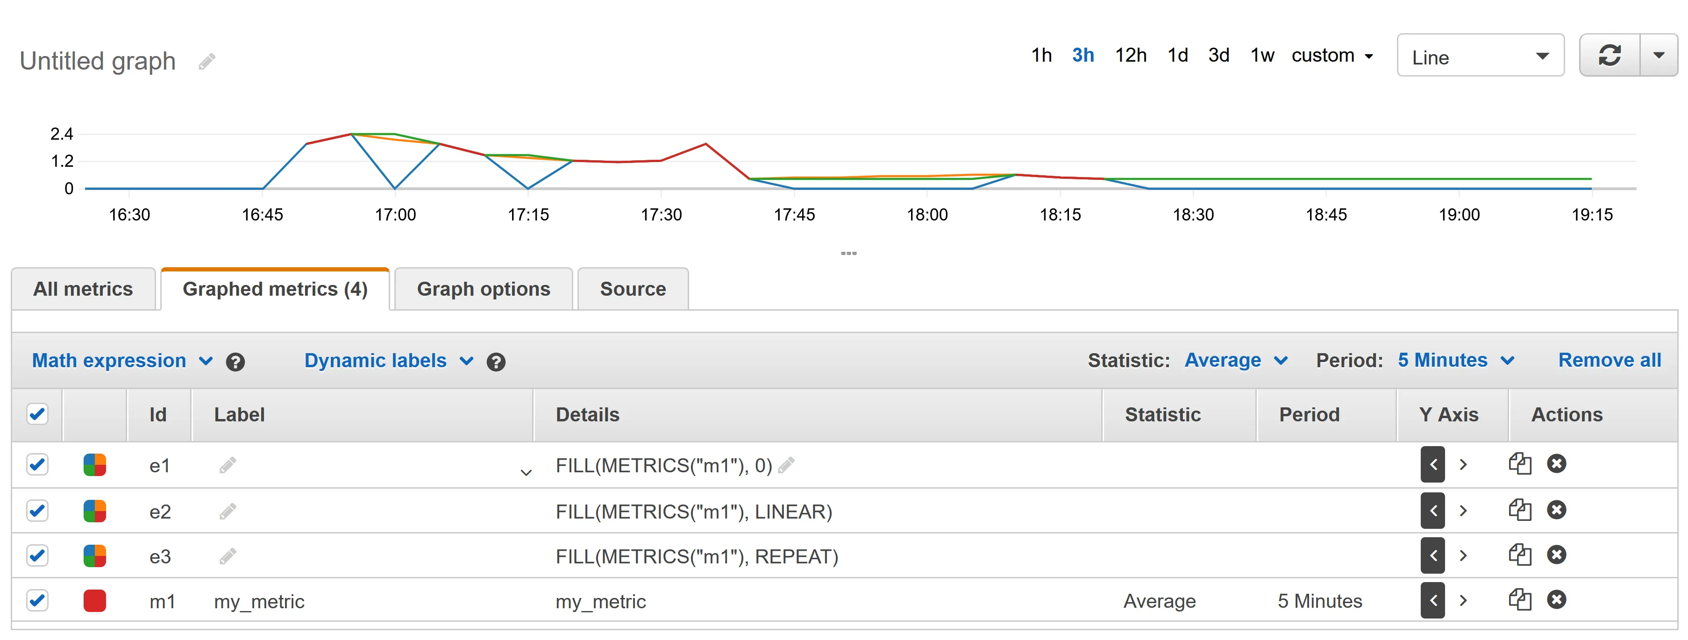
Task: Click the Remove all link
Action: pyautogui.click(x=1610, y=360)
